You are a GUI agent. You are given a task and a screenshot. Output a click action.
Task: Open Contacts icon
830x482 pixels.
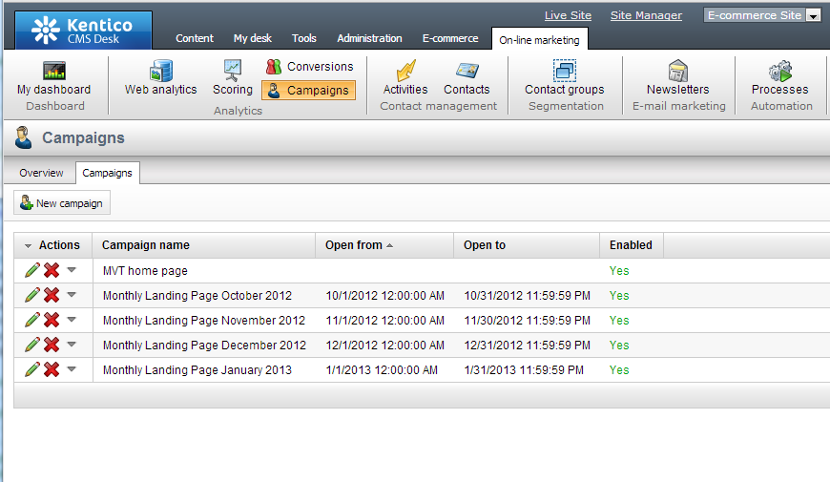tap(467, 71)
